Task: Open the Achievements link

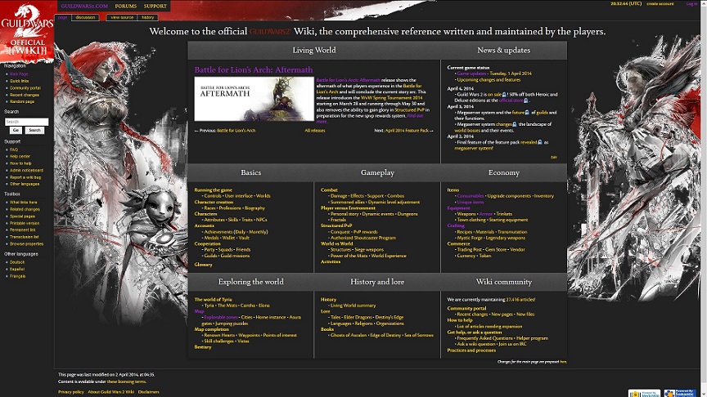Action: tap(218, 232)
